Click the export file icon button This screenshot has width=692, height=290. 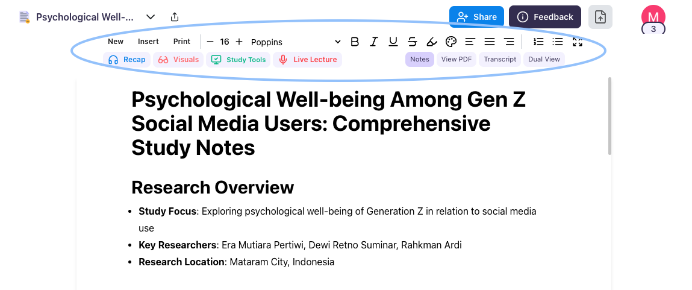(x=600, y=17)
